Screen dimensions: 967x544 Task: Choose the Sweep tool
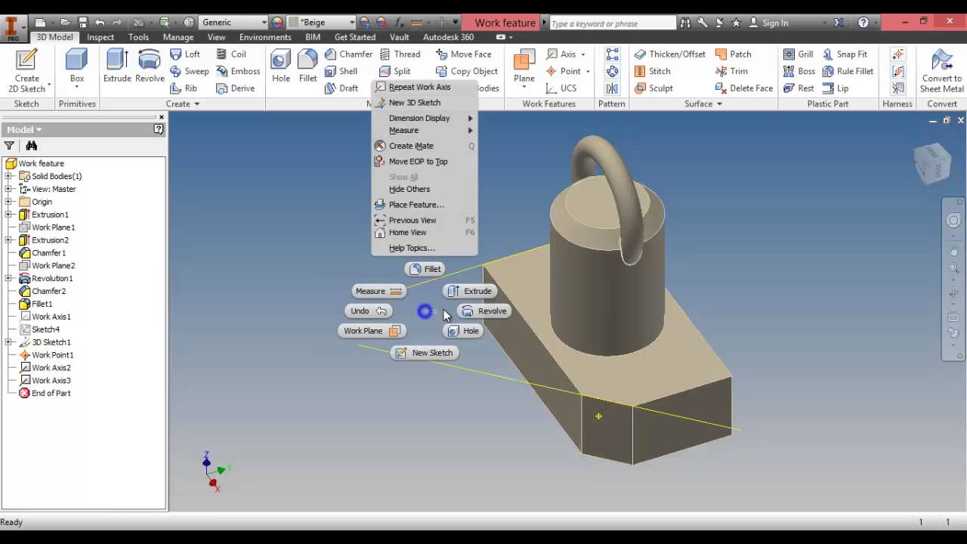(x=189, y=71)
